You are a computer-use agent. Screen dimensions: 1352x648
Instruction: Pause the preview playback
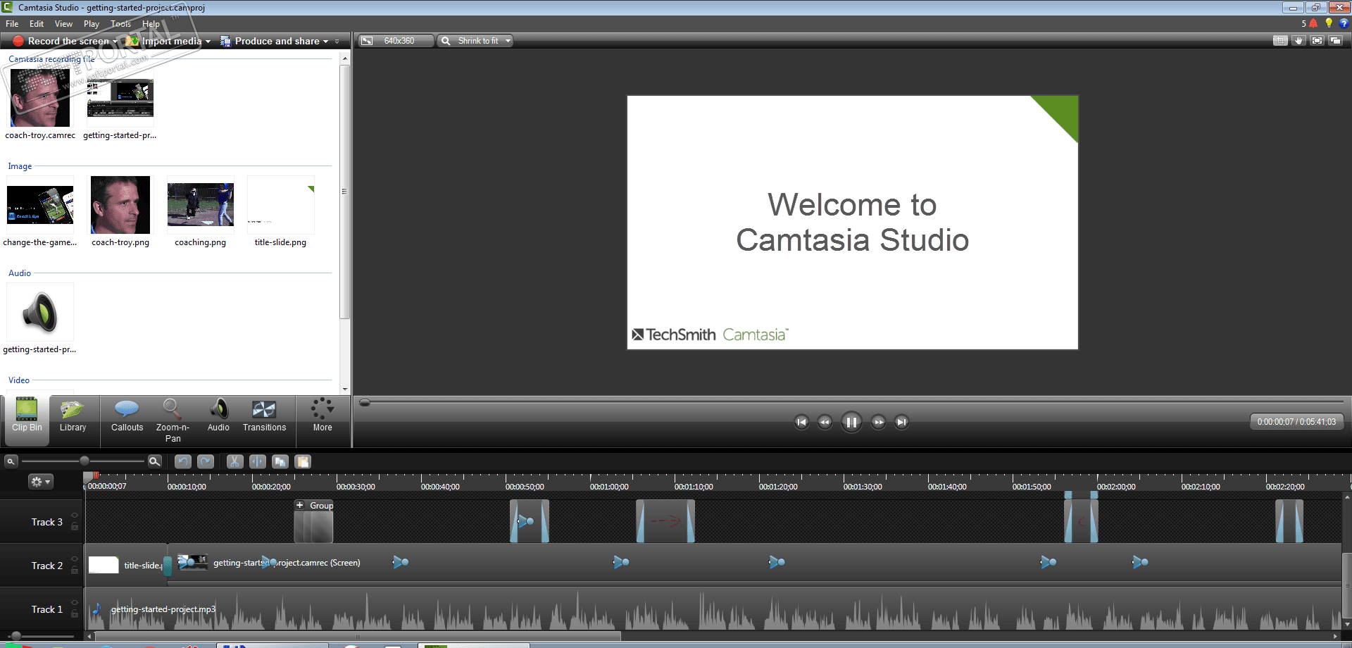point(851,422)
